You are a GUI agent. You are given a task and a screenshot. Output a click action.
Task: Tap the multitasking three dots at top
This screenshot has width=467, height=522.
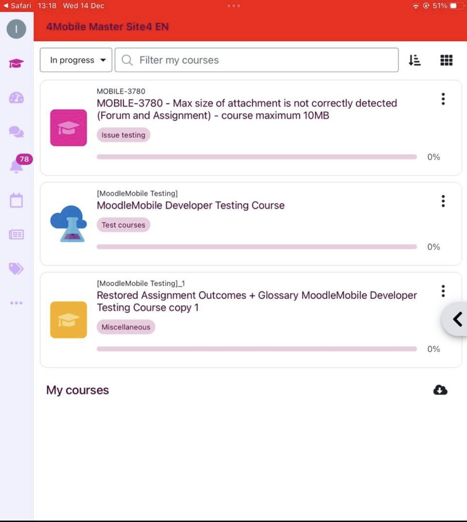click(x=234, y=6)
